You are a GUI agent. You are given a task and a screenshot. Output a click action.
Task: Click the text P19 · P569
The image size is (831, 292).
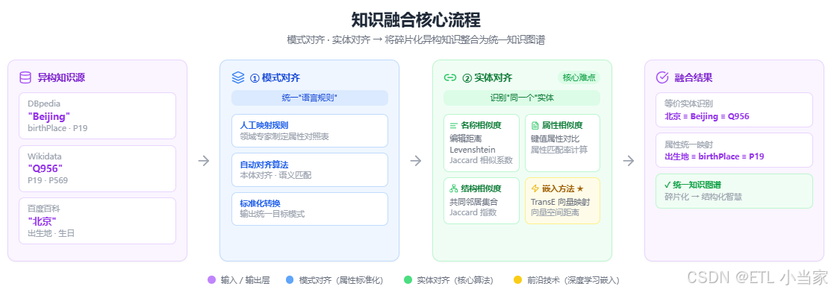click(48, 180)
